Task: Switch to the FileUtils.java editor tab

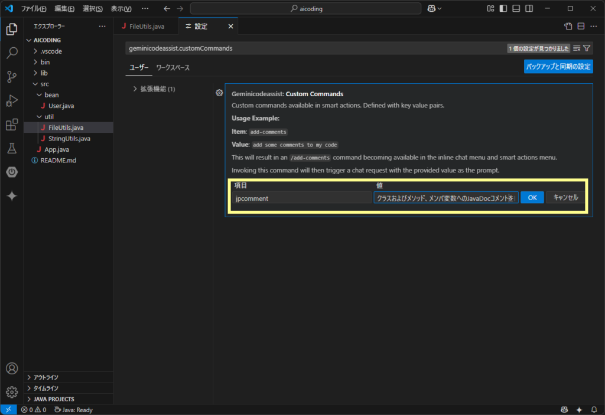Action: [147, 26]
